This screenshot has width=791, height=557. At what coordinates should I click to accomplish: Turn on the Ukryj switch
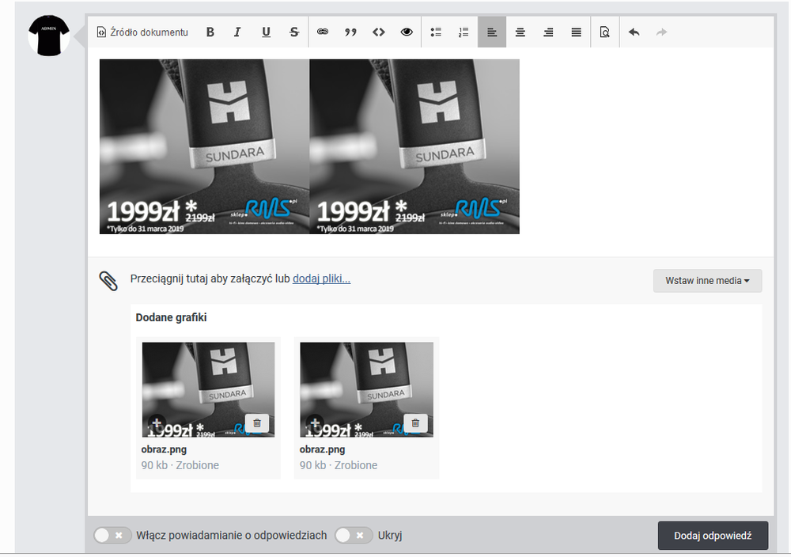354,535
